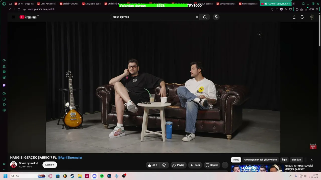The height and width of the screenshot is (180, 321).
Task: Open Windows Start menu
Action: [x=5, y=176]
